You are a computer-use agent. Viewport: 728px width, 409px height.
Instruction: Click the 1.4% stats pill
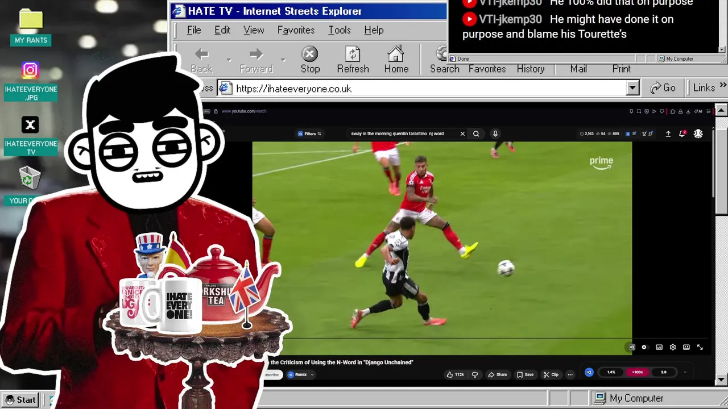tap(611, 372)
